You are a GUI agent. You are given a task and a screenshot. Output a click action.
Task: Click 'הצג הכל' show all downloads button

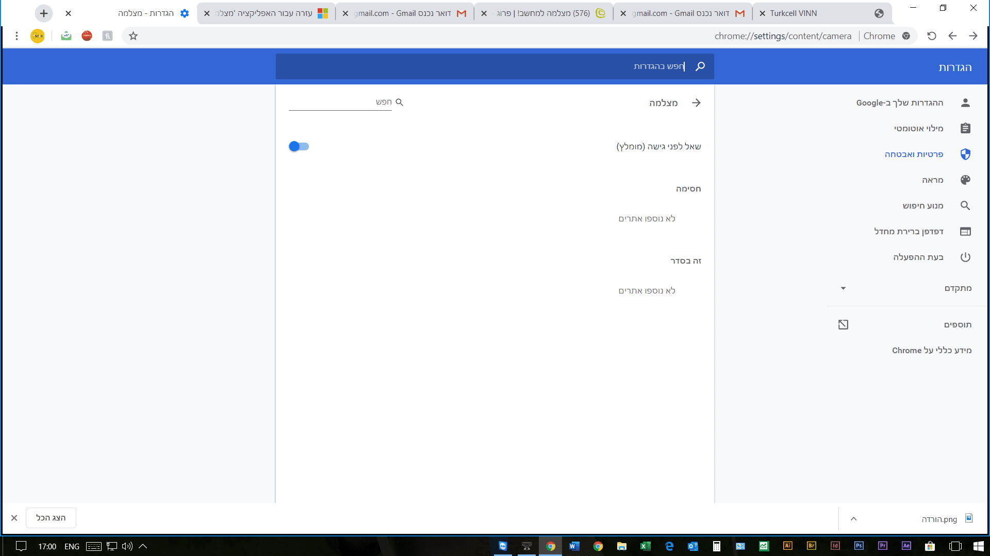click(51, 518)
